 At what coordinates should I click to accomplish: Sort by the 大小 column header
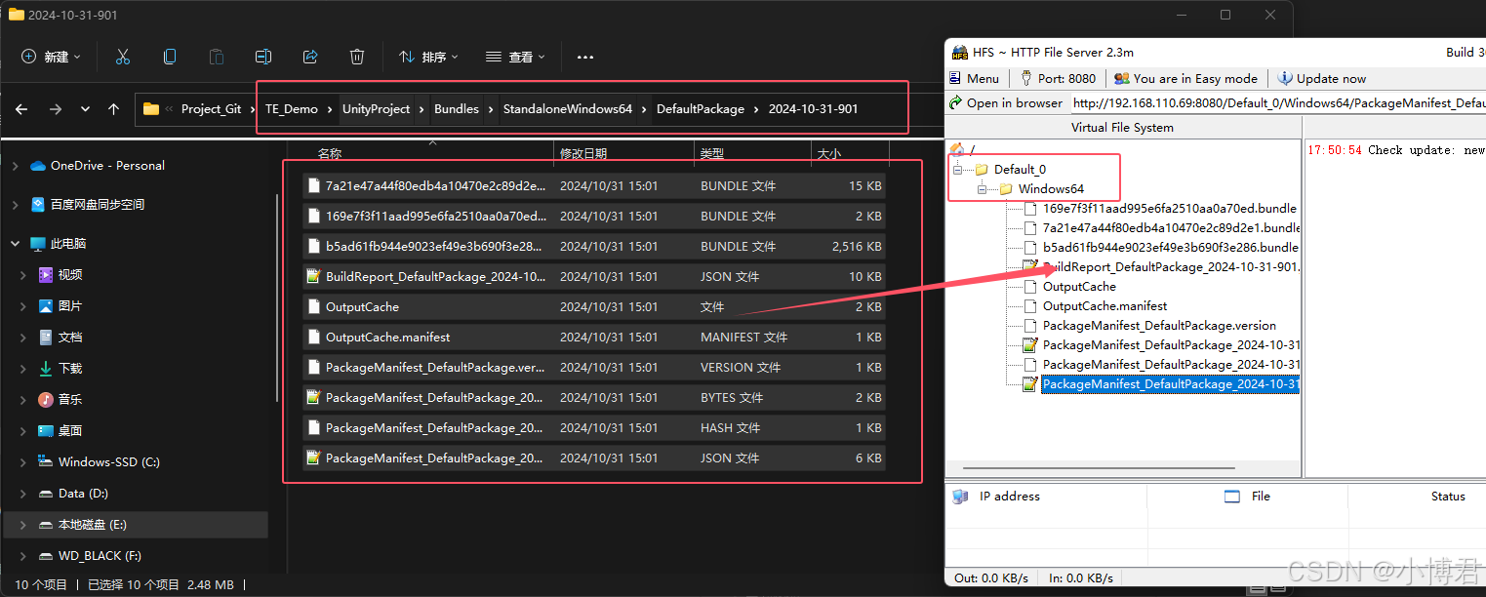click(x=828, y=154)
